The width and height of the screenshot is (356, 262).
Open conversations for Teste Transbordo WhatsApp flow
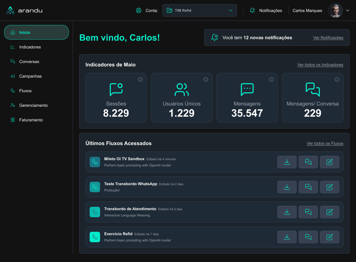click(308, 187)
